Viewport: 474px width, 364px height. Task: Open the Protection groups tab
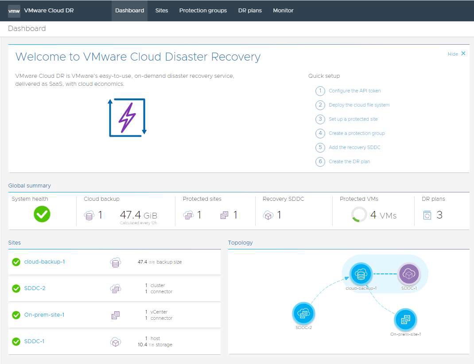coord(203,11)
